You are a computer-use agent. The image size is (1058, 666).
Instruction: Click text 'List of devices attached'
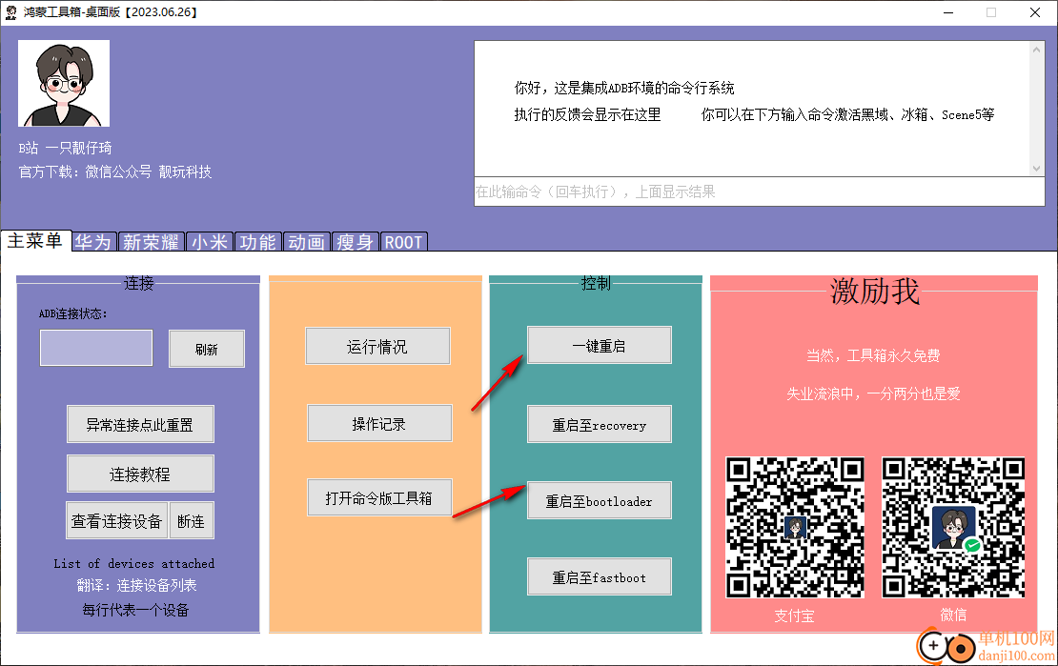coord(134,563)
